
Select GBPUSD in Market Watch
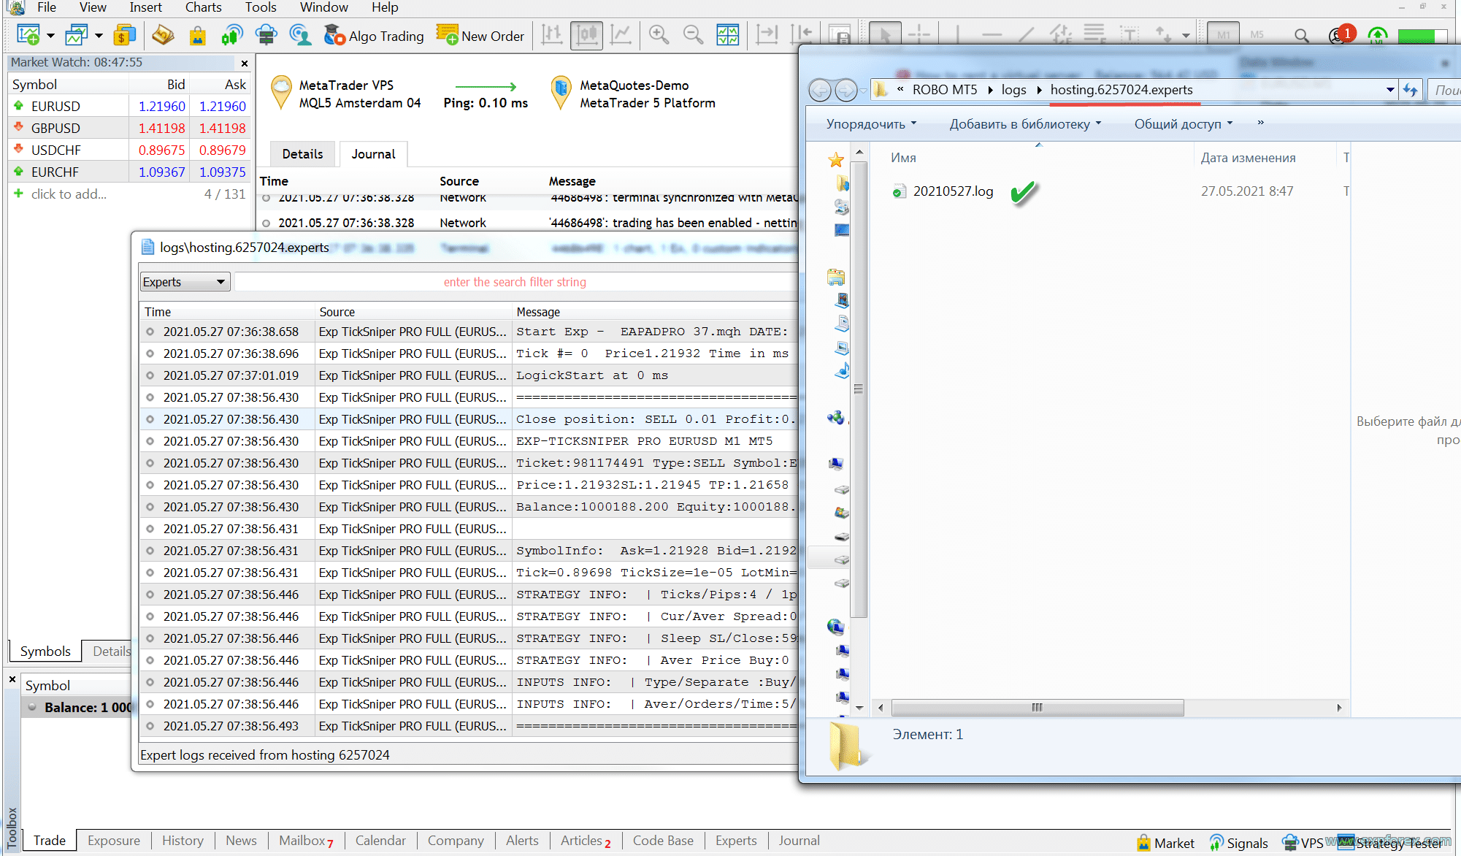coord(130,128)
